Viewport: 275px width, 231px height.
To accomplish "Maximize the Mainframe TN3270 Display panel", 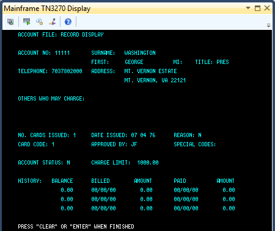I will click(x=257, y=8).
